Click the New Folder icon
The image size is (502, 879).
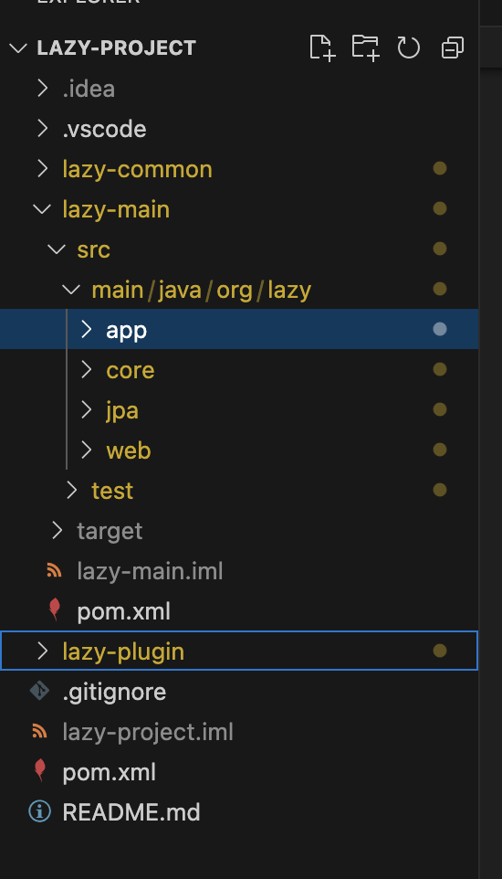[366, 48]
